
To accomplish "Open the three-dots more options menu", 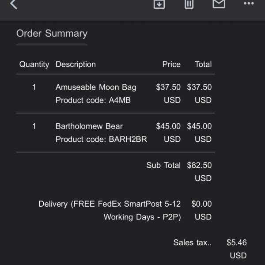I will tap(249, 4).
